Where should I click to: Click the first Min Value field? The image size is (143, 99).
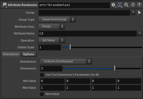(52, 81)
